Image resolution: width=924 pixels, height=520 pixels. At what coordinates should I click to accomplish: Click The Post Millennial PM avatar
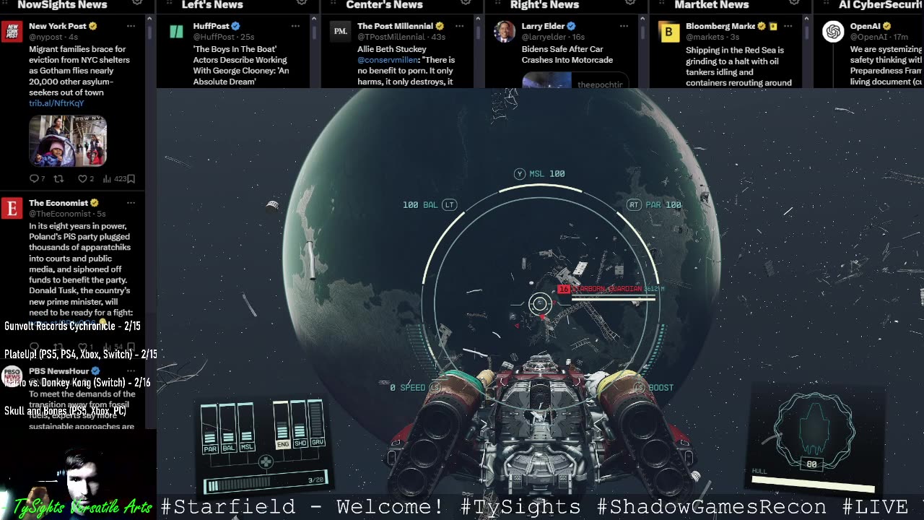[x=341, y=32]
